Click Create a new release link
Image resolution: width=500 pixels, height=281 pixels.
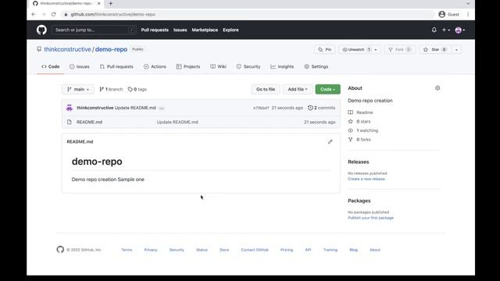tap(366, 179)
